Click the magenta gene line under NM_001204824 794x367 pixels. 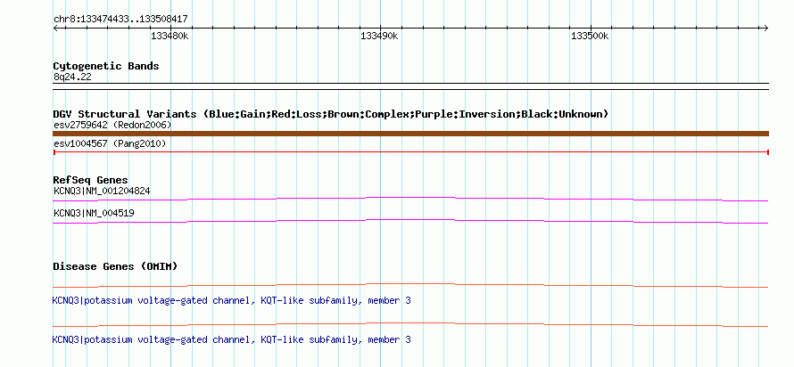coord(410,199)
